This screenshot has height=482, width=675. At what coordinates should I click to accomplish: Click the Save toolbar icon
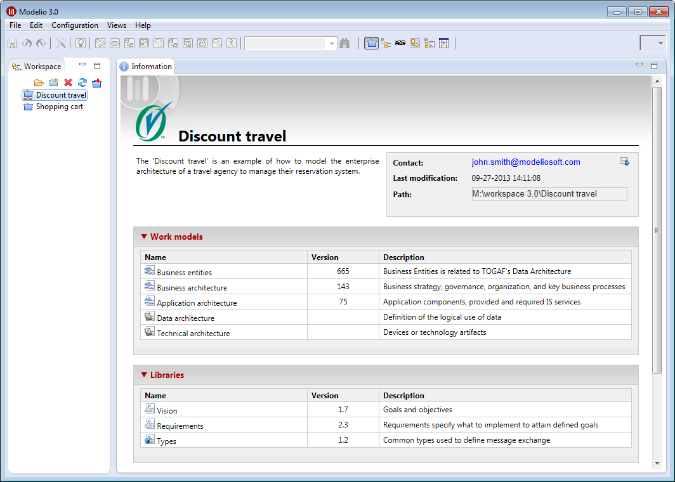(13, 43)
